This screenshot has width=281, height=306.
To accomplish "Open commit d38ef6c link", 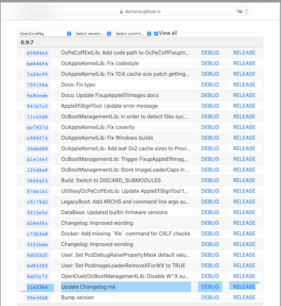I will pyautogui.click(x=37, y=224).
